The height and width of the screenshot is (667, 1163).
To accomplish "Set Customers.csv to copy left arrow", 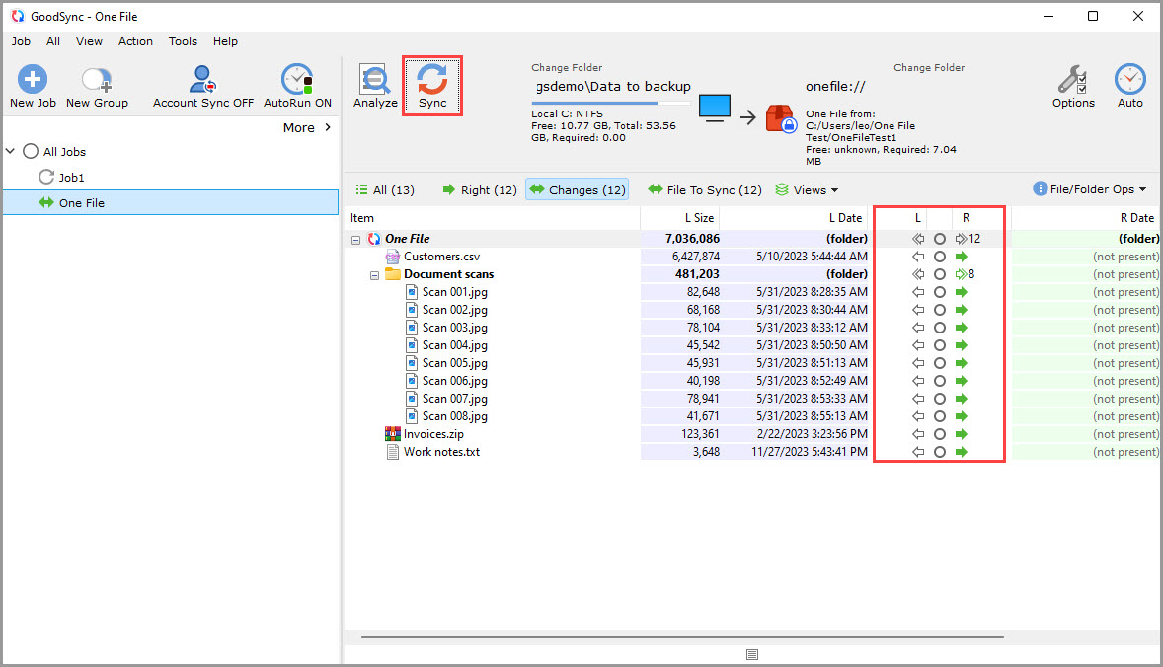I will pyautogui.click(x=918, y=257).
